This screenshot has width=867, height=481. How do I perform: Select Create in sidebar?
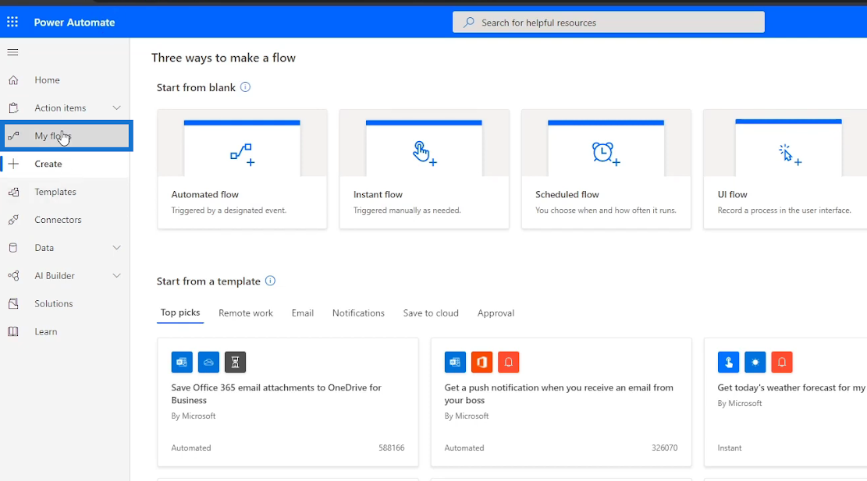(66, 164)
